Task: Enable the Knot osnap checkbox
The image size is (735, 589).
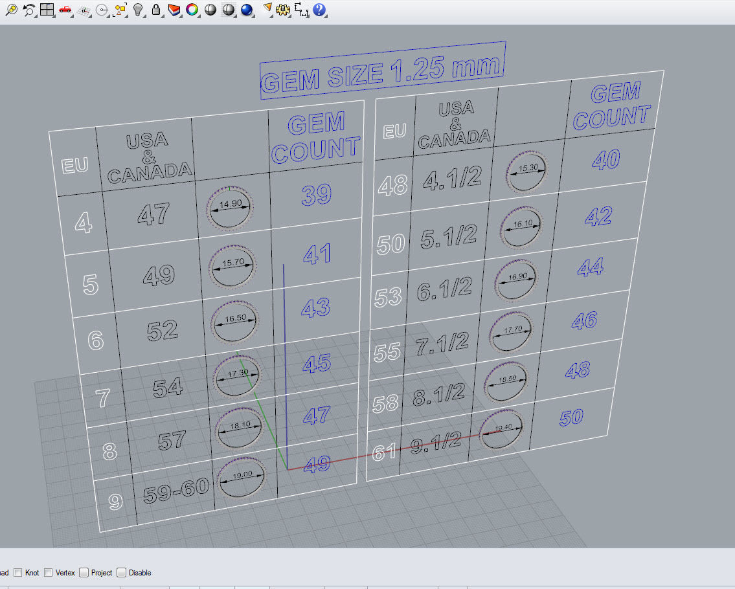Action: [x=18, y=573]
